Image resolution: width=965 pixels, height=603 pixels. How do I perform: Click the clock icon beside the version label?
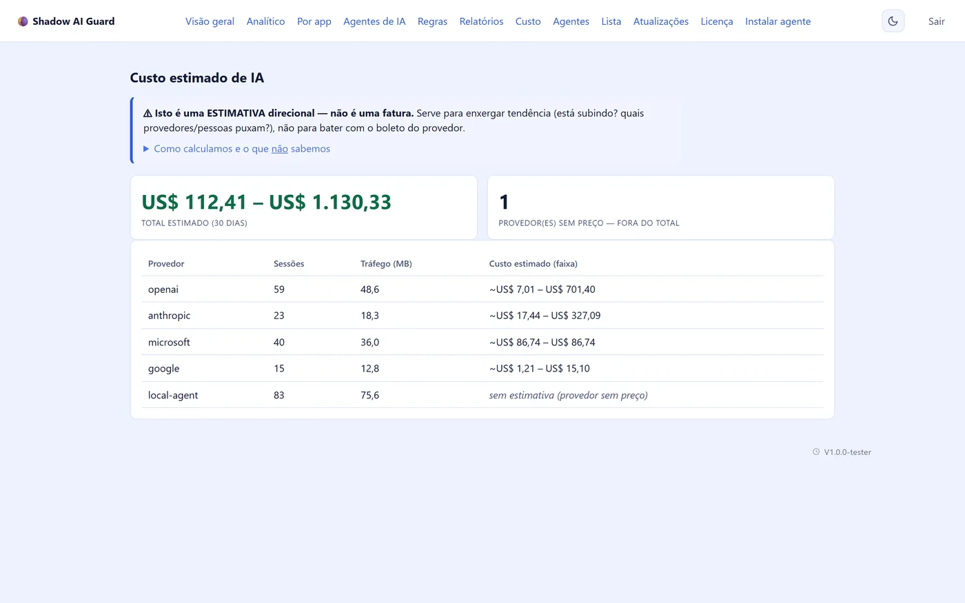click(816, 452)
